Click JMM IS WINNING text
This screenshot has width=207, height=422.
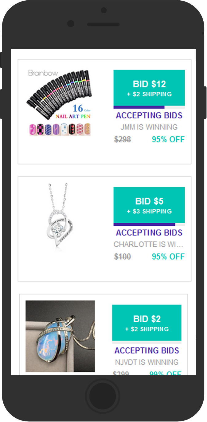click(149, 127)
